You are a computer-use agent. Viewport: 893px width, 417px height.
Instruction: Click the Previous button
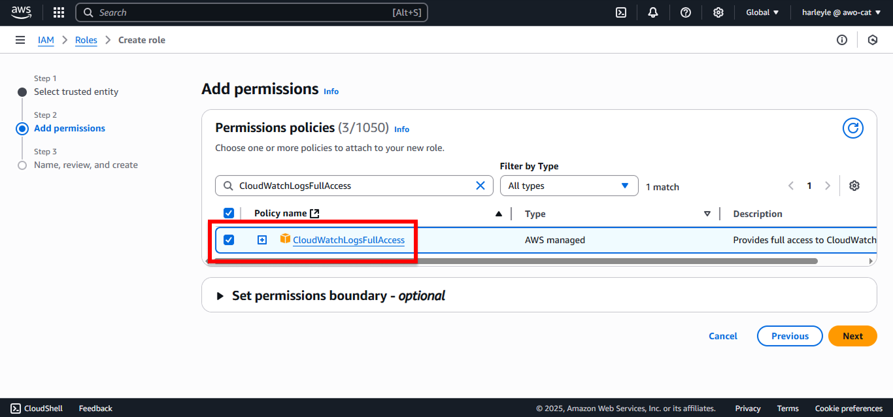[790, 336]
